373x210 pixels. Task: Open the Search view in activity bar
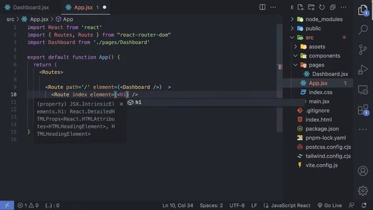pos(363,30)
